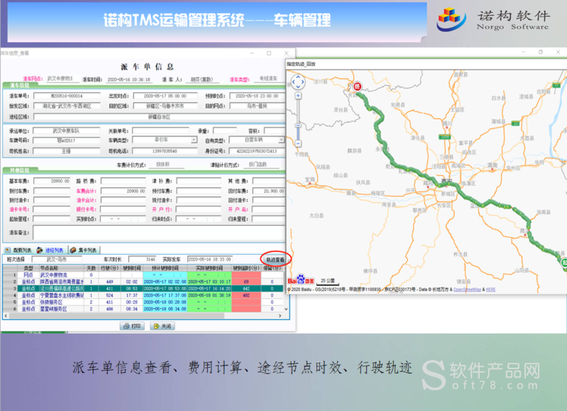This screenshot has height=411, width=567.
Task: Click the 车费合计 input field
Action: pyautogui.click(x=123, y=191)
